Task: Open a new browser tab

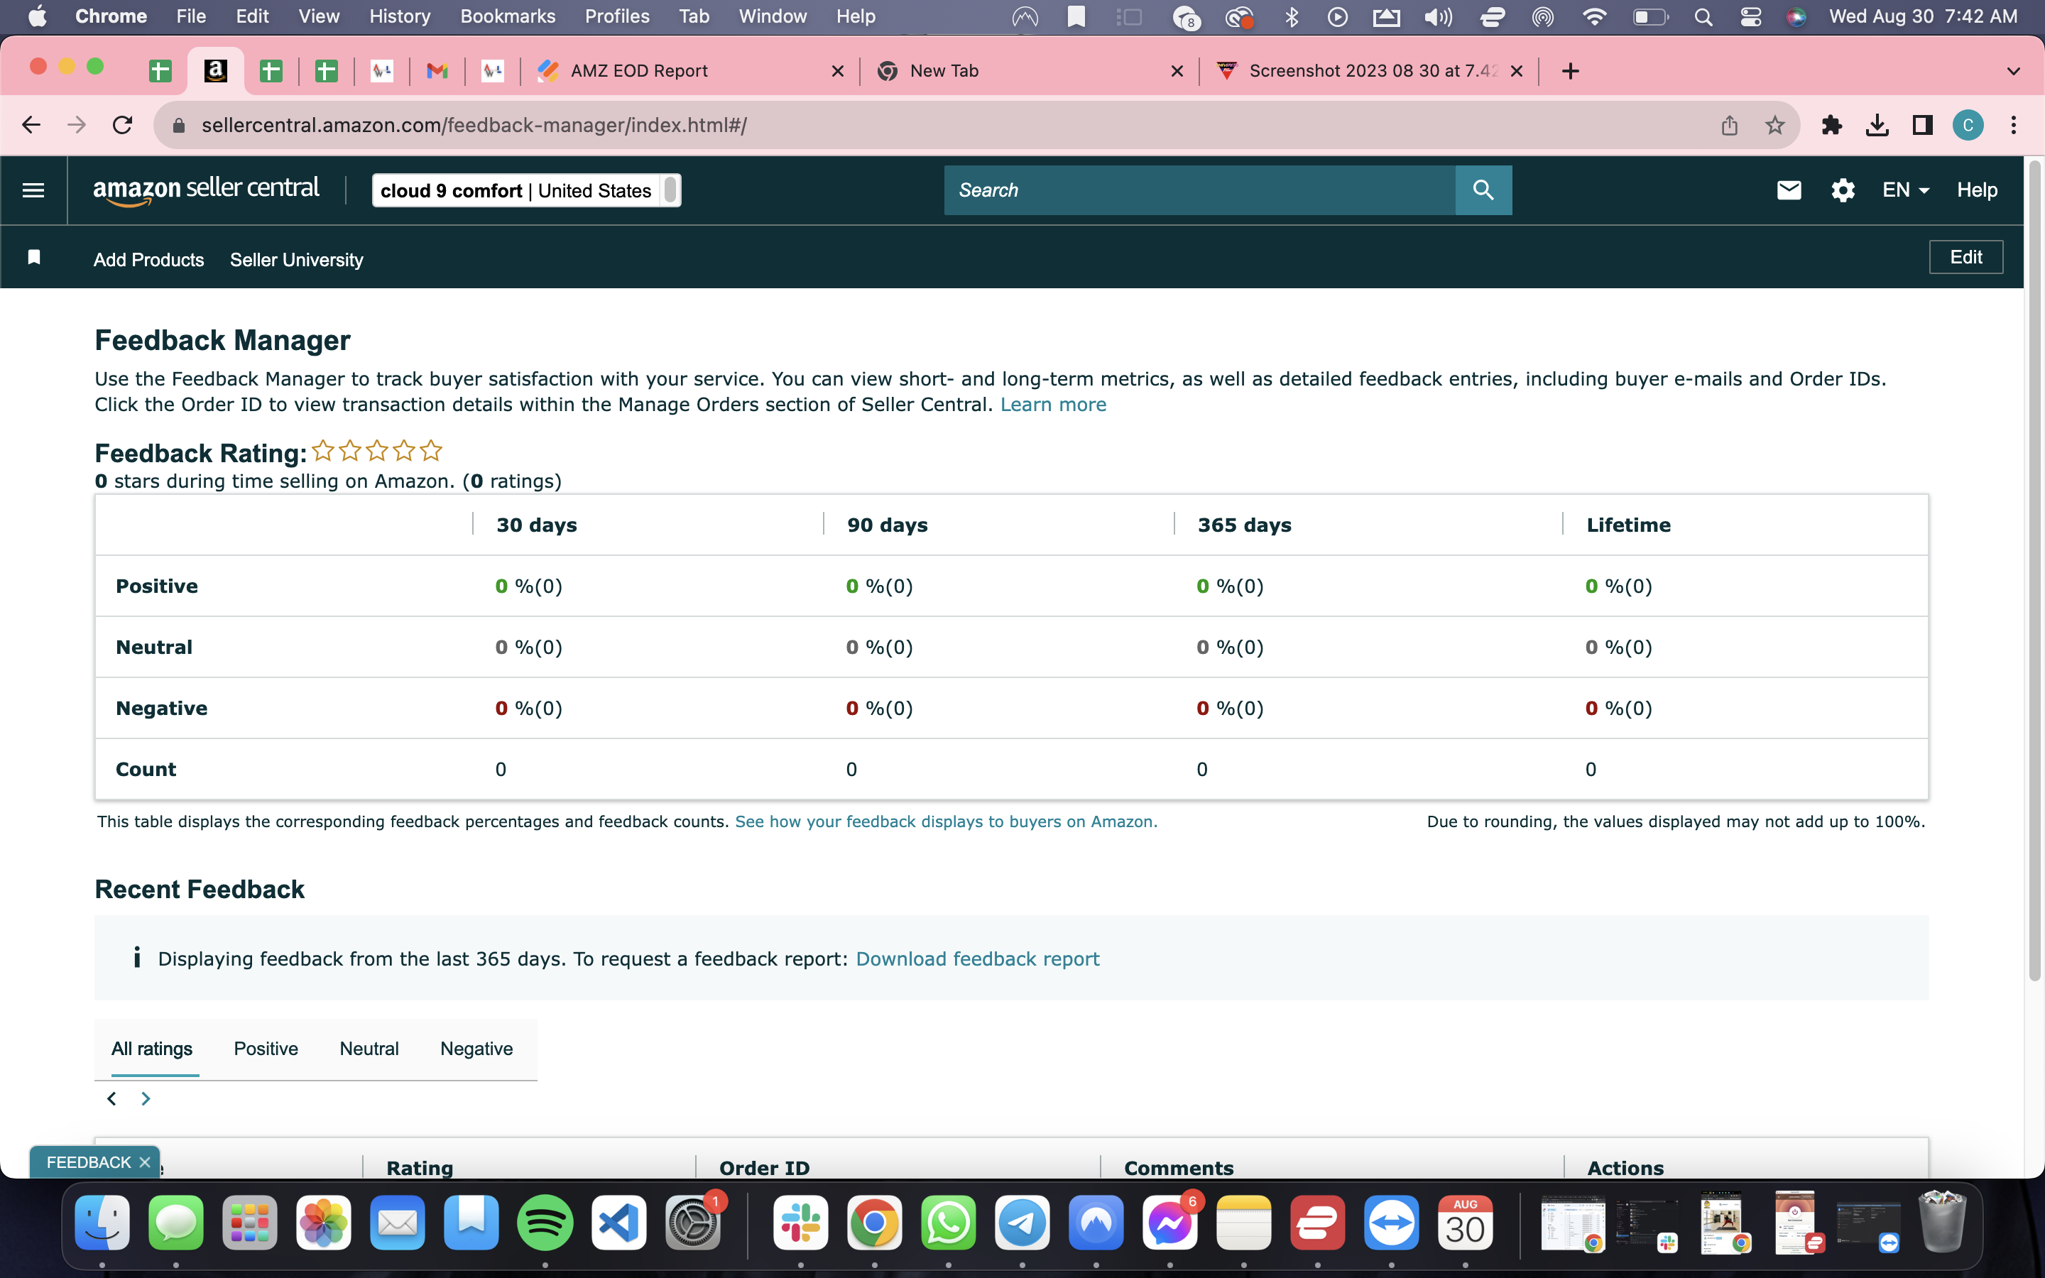Action: 1570,71
